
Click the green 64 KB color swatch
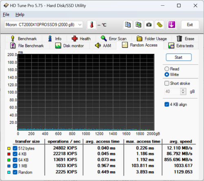9,160
